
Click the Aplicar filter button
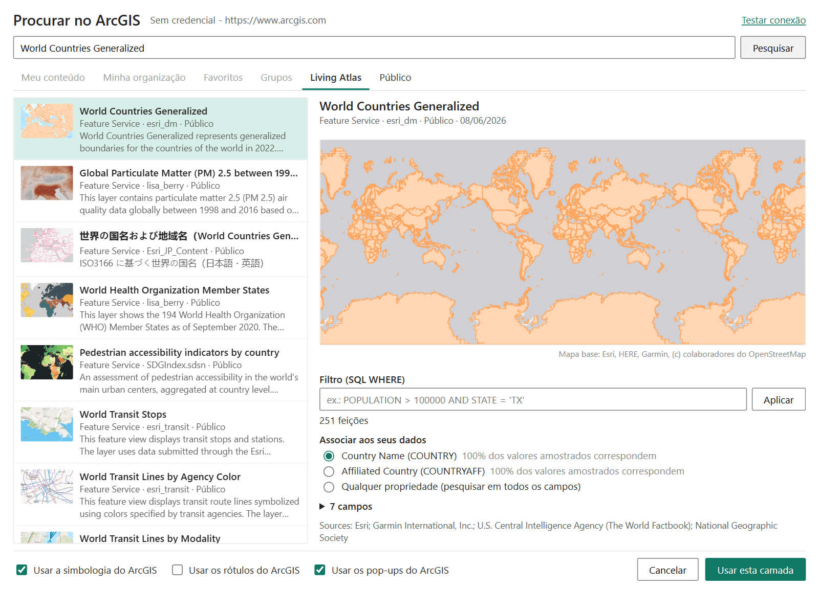pyautogui.click(x=779, y=400)
